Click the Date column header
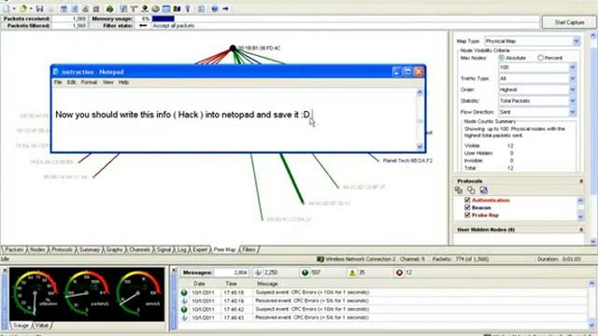This screenshot has width=598, height=336. pos(199,284)
